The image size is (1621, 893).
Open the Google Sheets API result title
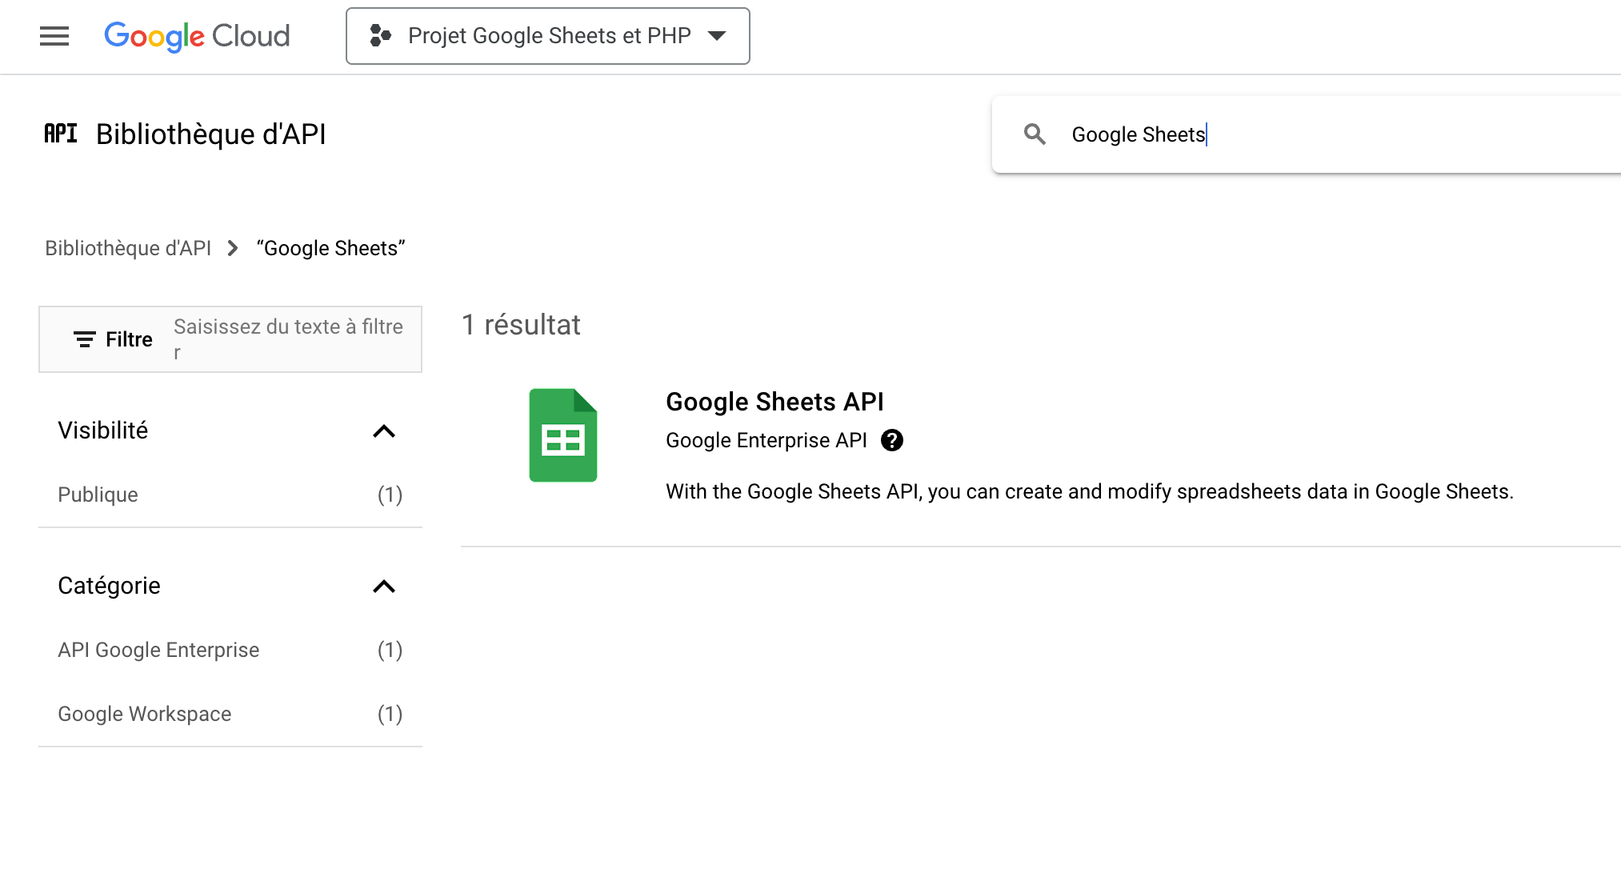[774, 402]
